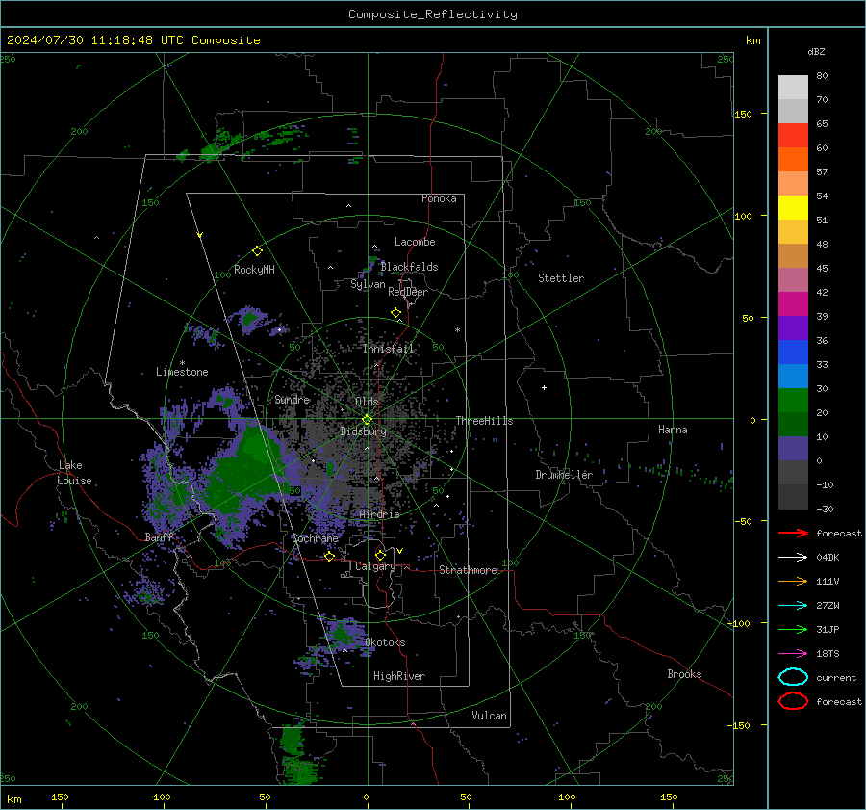Click the yellow diamond marker south of RedDeer
Viewport: 866px width, 810px height.
(395, 313)
